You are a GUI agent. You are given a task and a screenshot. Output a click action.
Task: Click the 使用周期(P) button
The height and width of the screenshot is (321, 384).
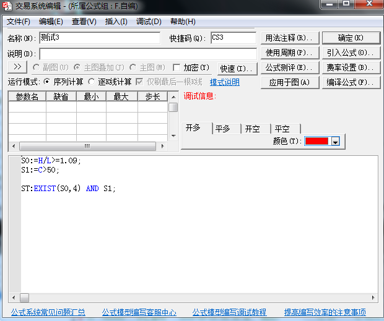(x=290, y=53)
